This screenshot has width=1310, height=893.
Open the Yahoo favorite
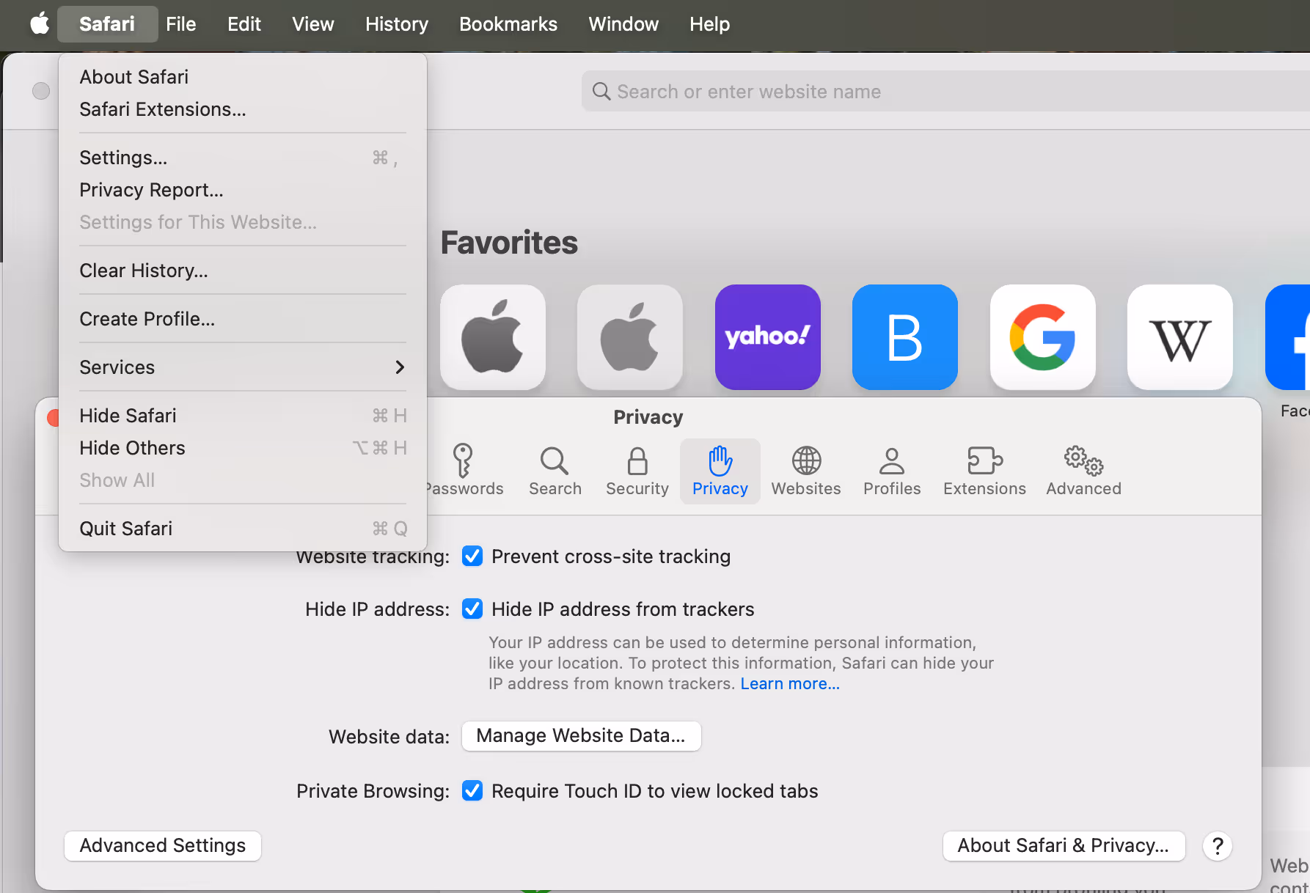(767, 337)
